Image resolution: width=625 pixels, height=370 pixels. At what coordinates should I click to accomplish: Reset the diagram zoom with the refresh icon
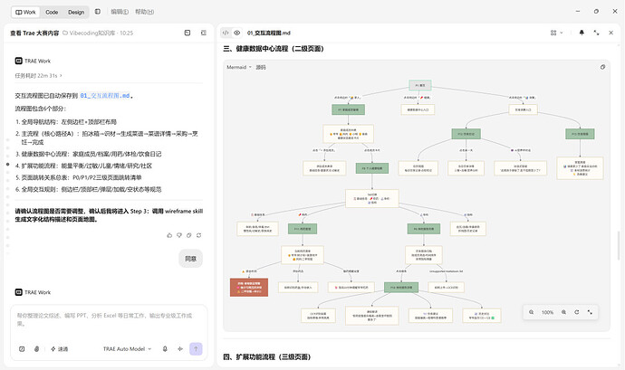click(577, 312)
